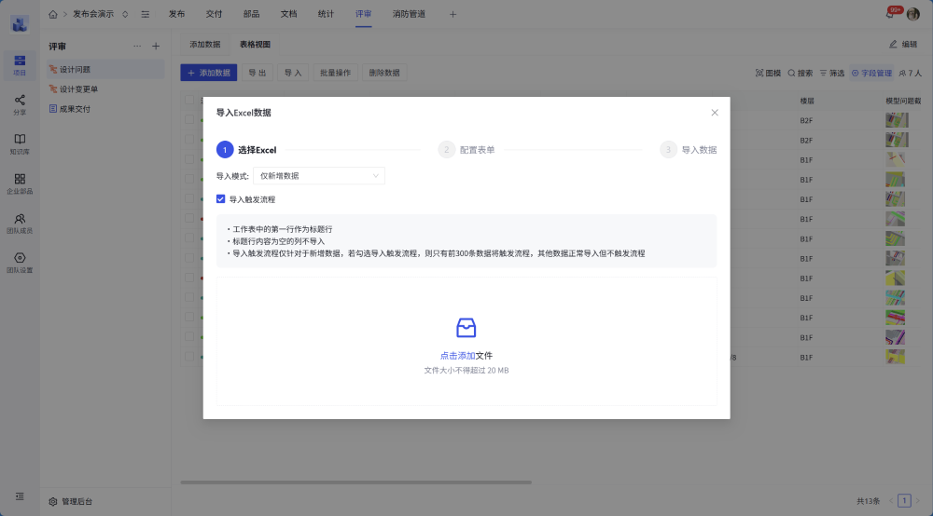933x516 pixels.
Task: Click the inbox upload icon in dialog
Action: 466,327
